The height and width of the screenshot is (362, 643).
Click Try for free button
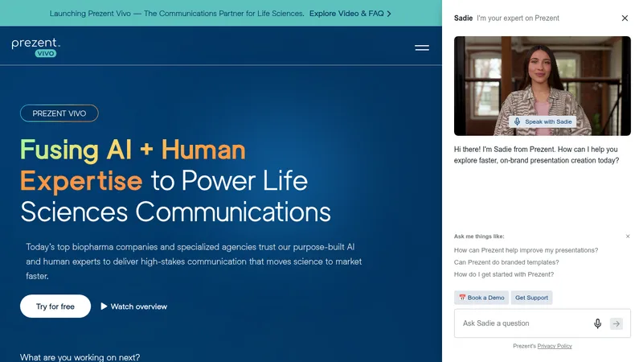55,306
